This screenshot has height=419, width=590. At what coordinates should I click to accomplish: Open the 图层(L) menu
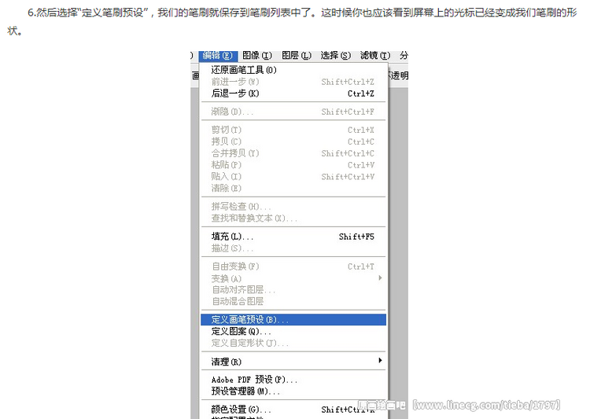pyautogui.click(x=297, y=55)
